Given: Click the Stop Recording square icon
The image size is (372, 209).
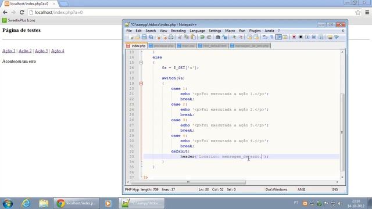Looking at the screenshot, I should point(301,37).
